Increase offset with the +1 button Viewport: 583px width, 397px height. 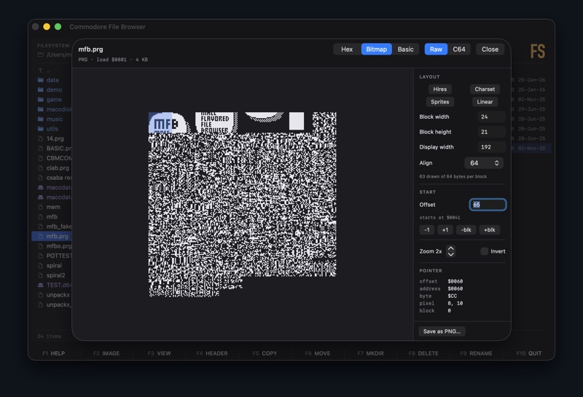point(445,229)
